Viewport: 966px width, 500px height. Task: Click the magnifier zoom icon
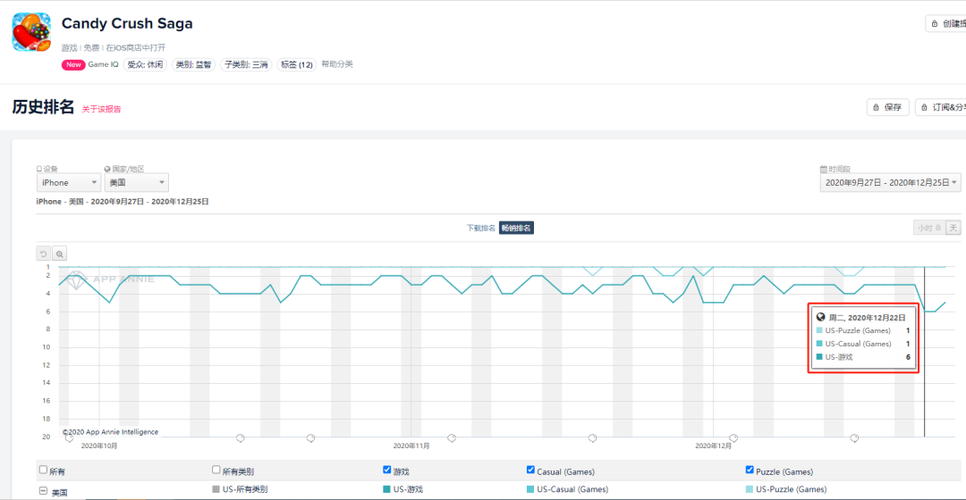59,254
